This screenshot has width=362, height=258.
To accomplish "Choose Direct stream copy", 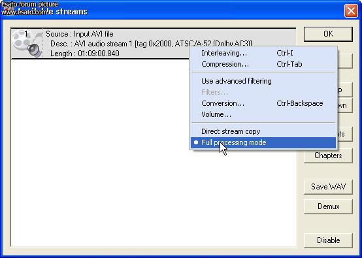I will tap(263, 131).
